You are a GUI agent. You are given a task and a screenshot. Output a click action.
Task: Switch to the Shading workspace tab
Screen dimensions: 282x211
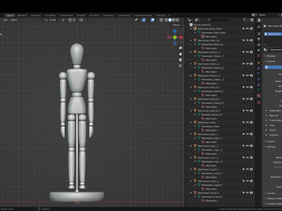click(x=81, y=15)
